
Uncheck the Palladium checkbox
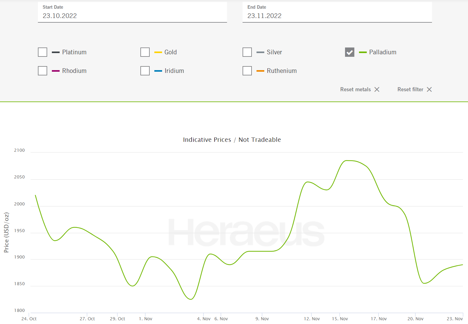tap(350, 52)
